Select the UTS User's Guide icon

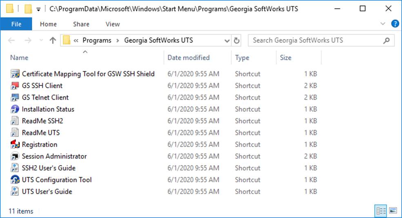15,191
